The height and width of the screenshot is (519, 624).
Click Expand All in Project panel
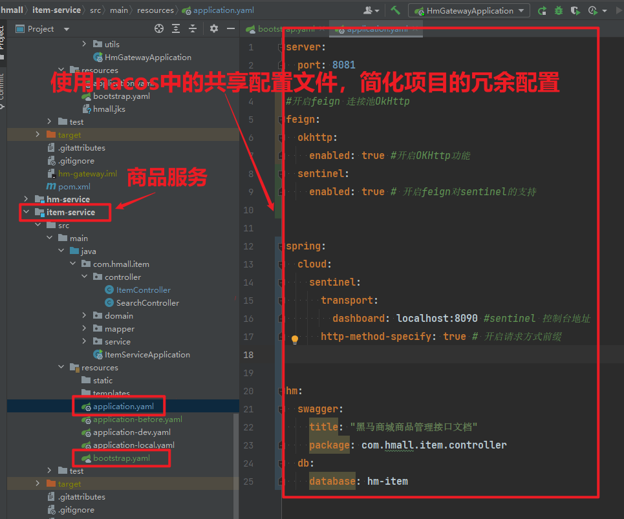click(x=176, y=28)
